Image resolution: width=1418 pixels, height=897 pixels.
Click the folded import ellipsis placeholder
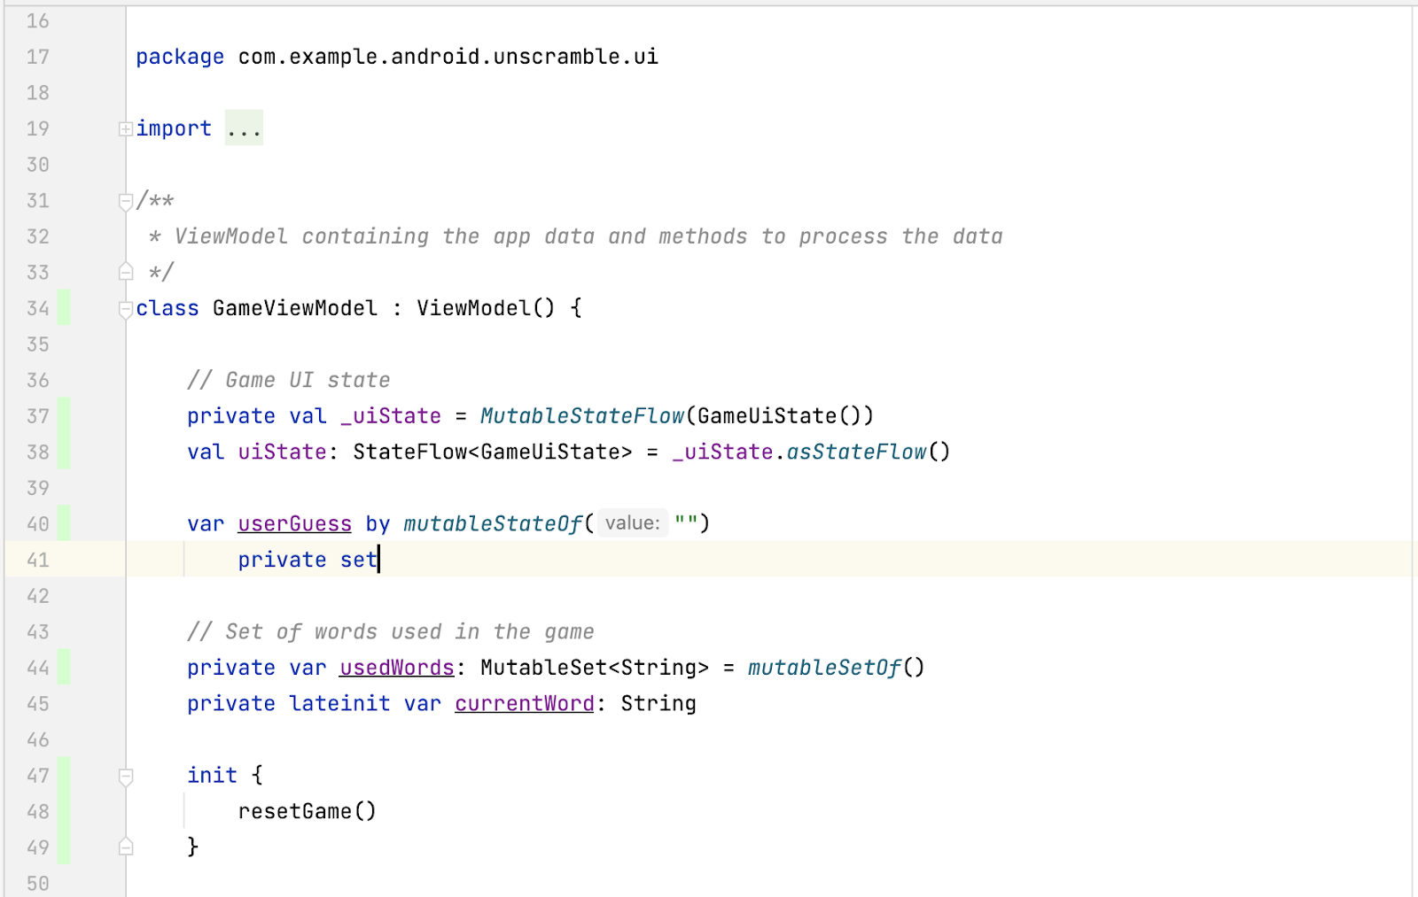pyautogui.click(x=244, y=129)
